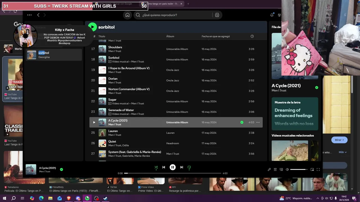
Task: Click the search magnifier icon in Spotify
Action: tap(138, 15)
